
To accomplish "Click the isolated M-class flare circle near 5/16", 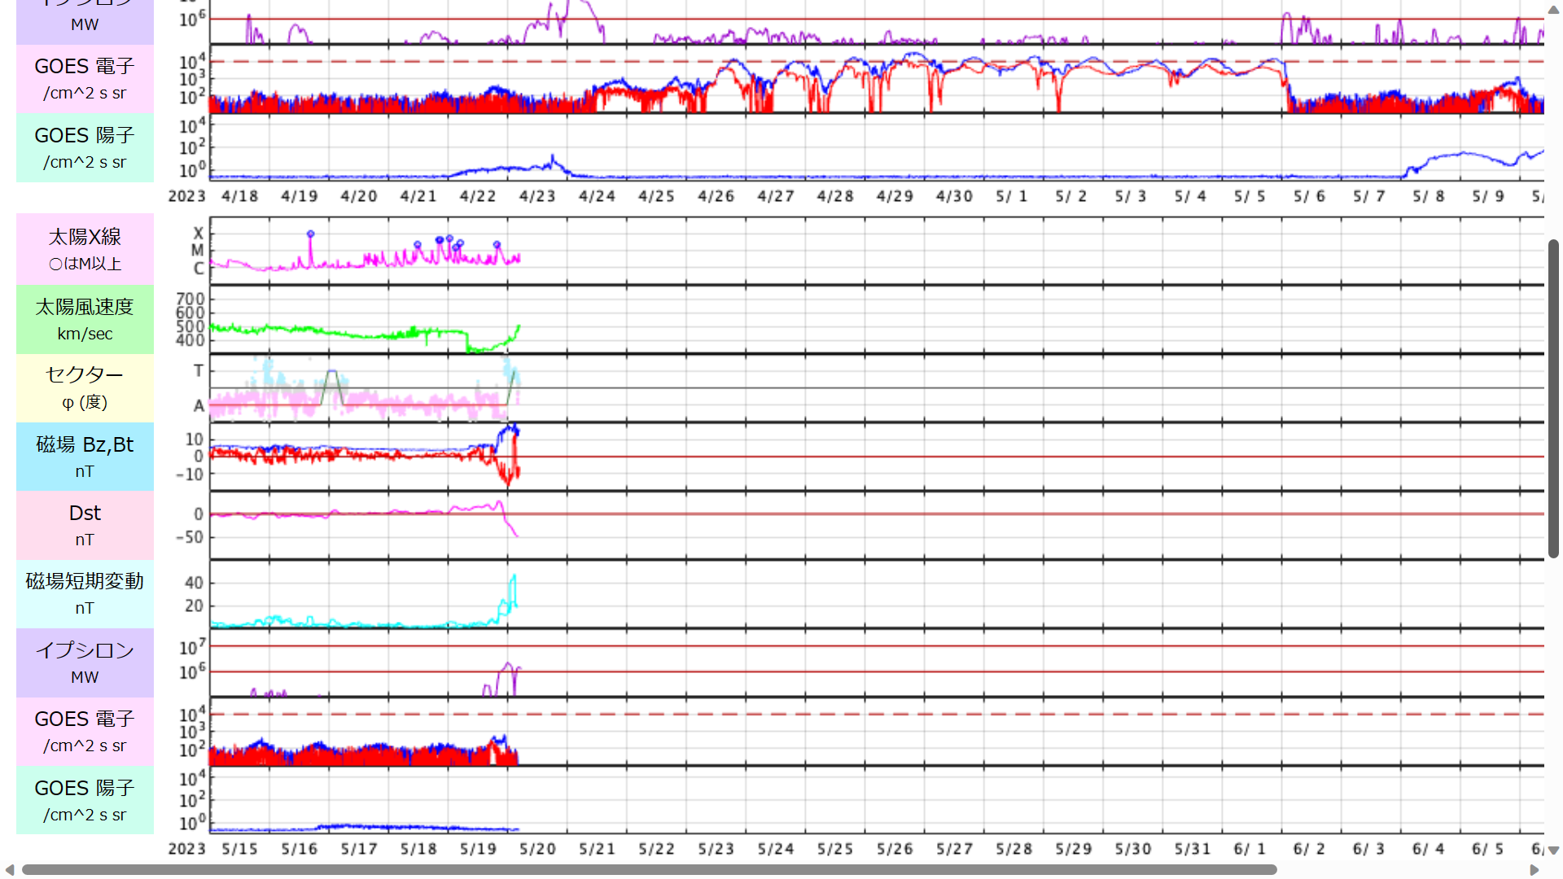I will [x=310, y=234].
